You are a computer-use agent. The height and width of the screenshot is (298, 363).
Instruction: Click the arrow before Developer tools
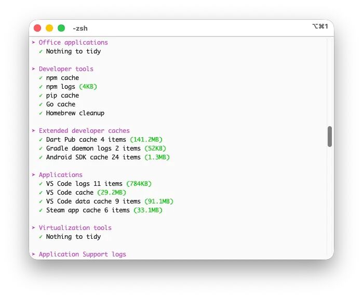[34, 69]
